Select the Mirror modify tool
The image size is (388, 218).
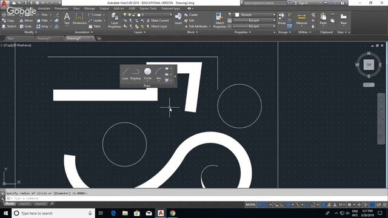pos(26,21)
